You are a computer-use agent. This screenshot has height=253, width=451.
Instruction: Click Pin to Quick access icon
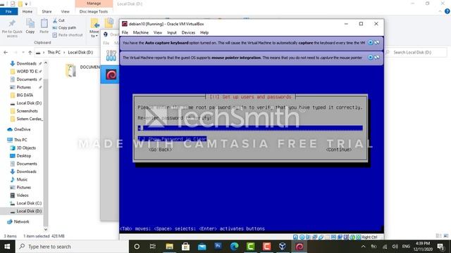(12, 23)
